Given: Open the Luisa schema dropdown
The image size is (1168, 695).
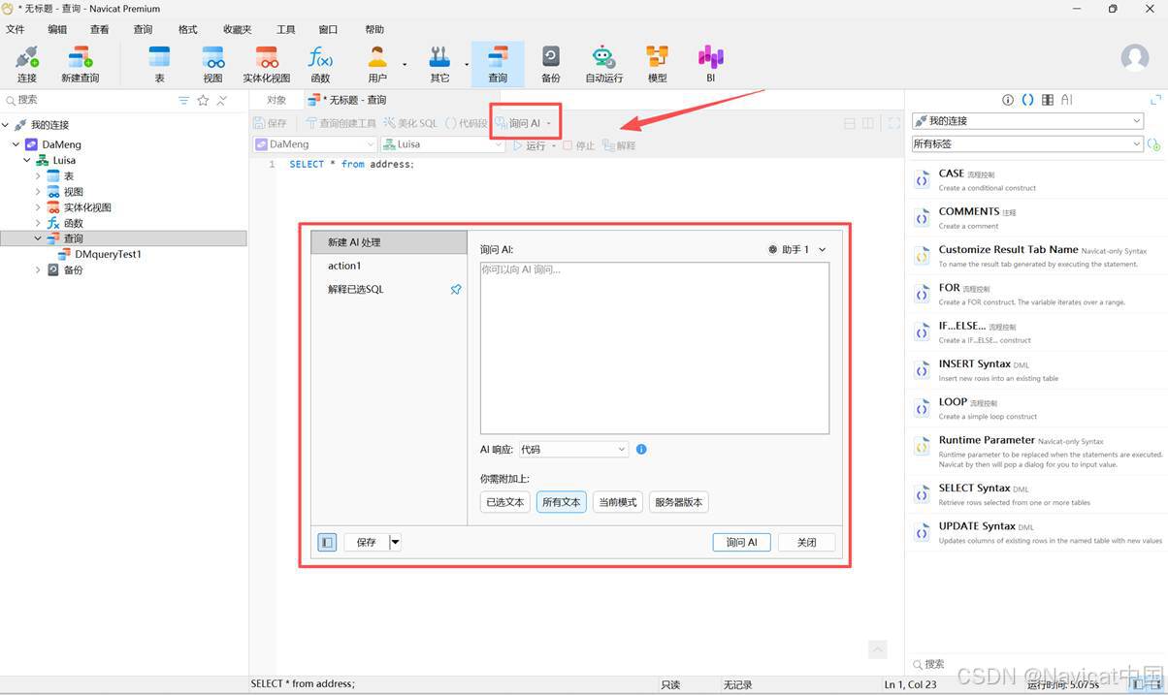Looking at the screenshot, I should [442, 144].
